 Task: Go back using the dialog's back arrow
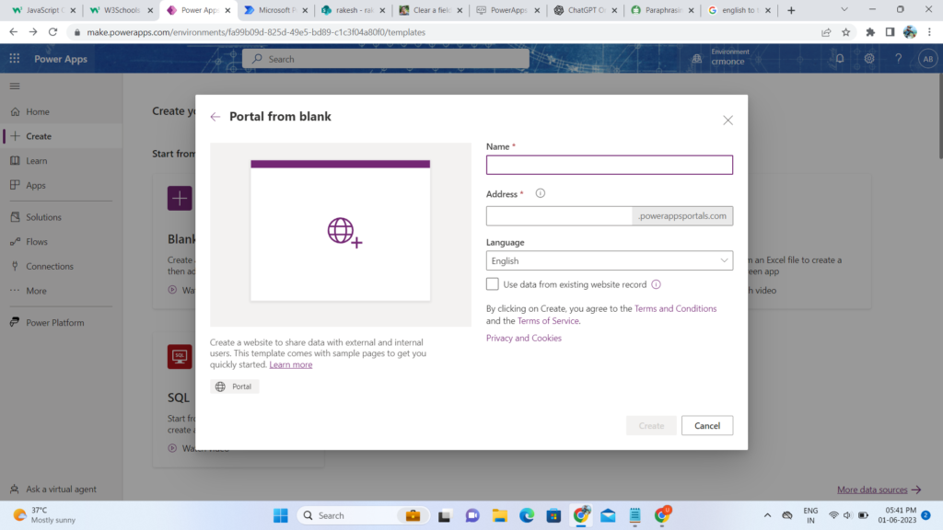[x=215, y=117]
